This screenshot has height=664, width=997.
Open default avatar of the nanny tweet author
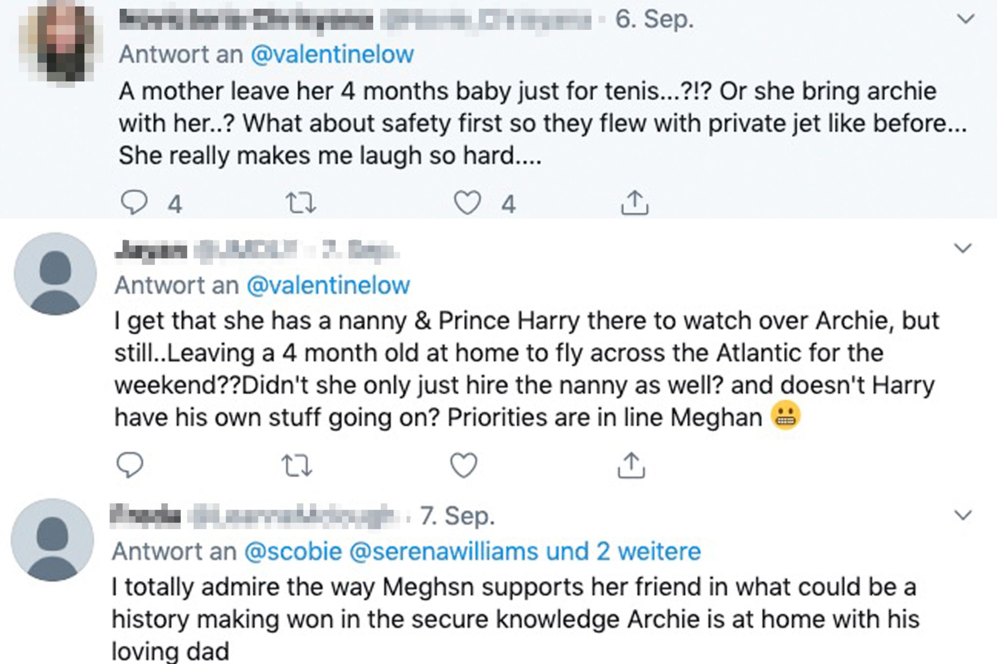tap(55, 274)
